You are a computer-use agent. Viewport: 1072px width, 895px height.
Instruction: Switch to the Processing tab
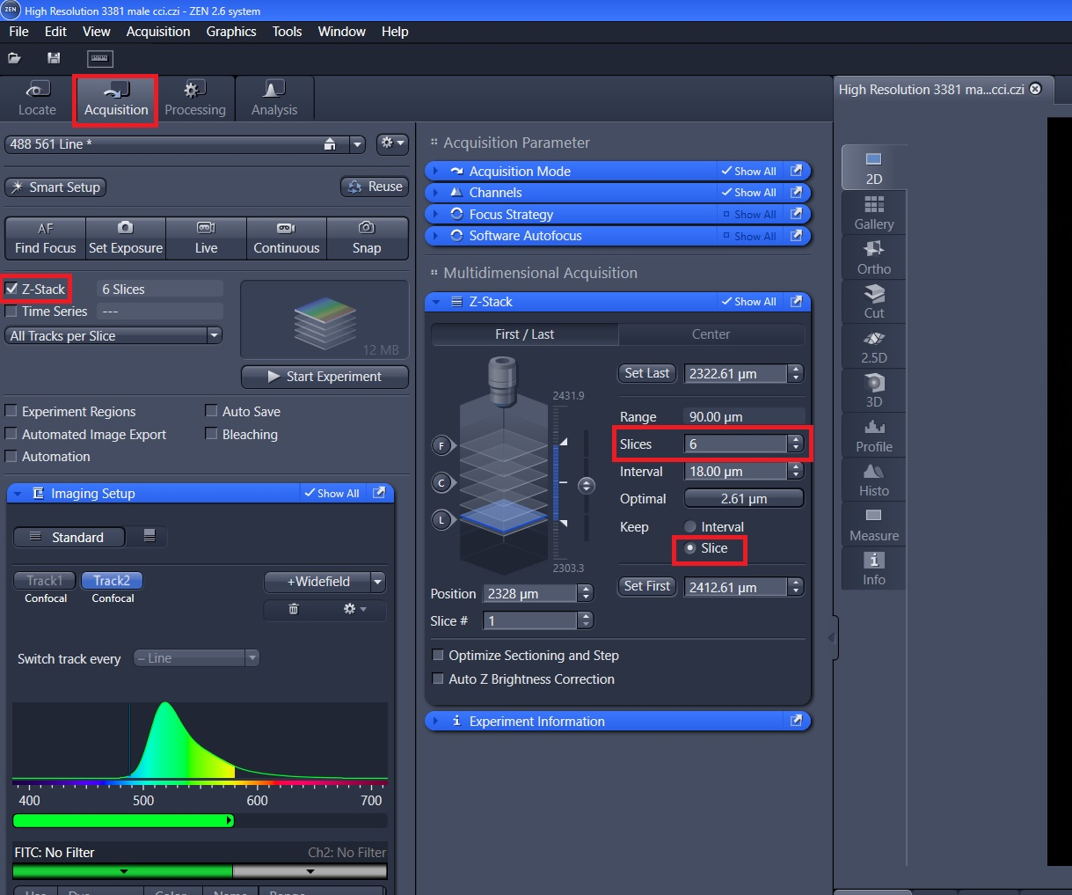tap(194, 99)
